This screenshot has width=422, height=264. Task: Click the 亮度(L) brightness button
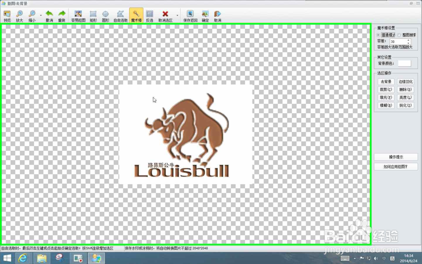[x=405, y=98]
